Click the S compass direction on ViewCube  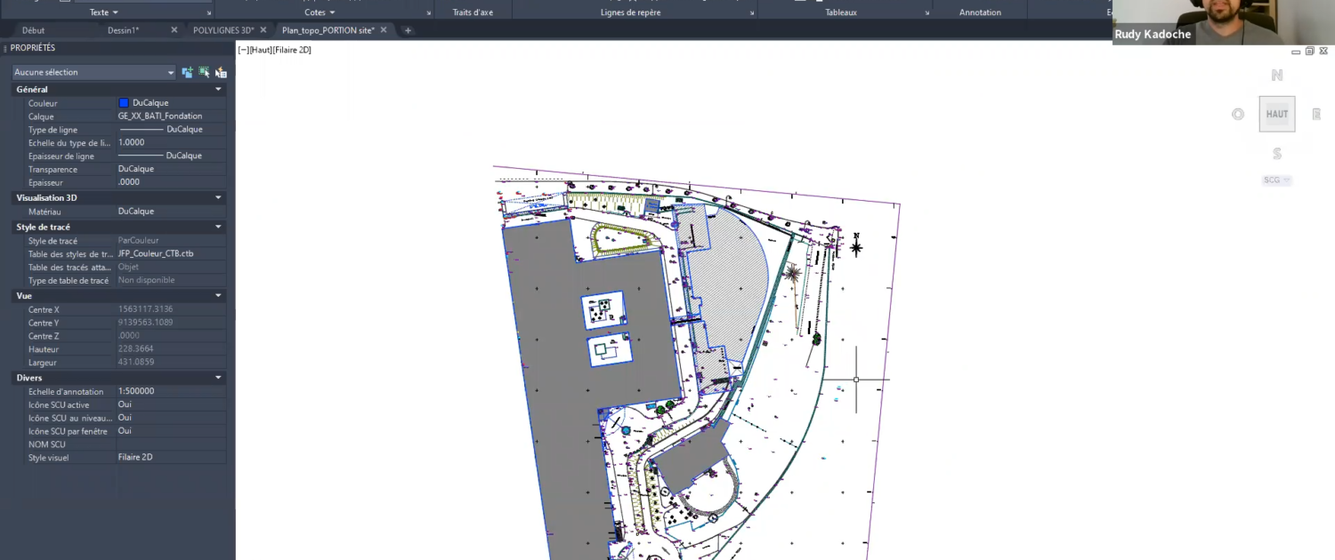[x=1277, y=154]
